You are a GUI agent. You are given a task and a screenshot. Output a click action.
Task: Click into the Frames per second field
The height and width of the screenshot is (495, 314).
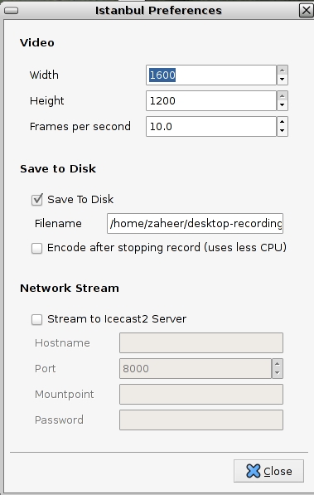pos(211,127)
